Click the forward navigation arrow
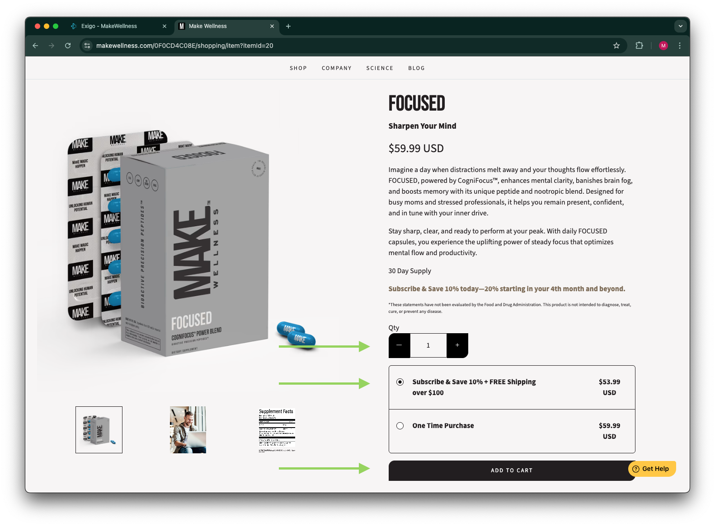Screen dimensions: 715x526 [x=52, y=46]
